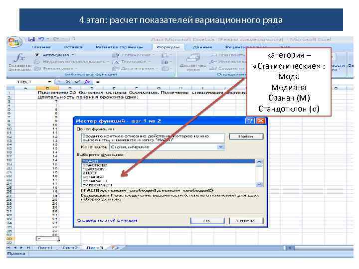Switch to sheet tab Лист1
Image resolution: width=359 pixels, height=269 pixels.
(45, 248)
